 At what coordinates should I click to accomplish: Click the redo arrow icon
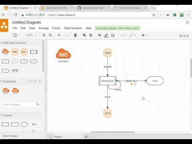pyautogui.click(x=66, y=35)
